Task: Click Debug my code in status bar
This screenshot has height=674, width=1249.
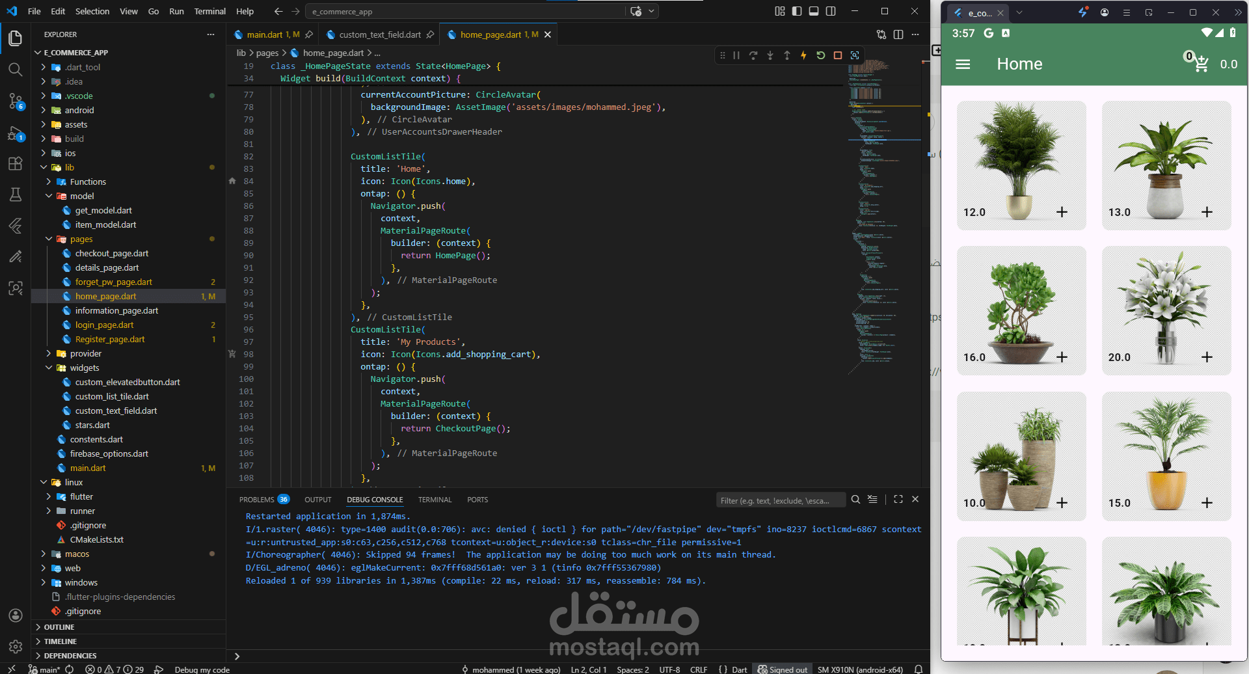Action: tap(202, 669)
